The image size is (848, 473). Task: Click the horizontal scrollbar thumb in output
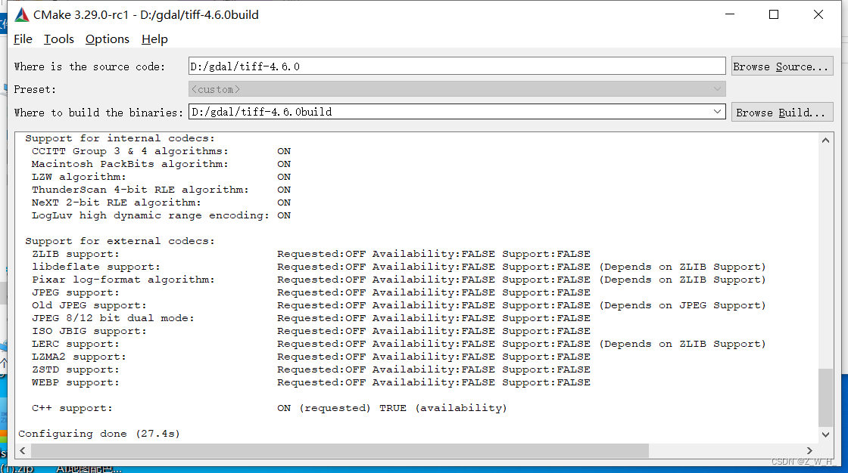340,450
